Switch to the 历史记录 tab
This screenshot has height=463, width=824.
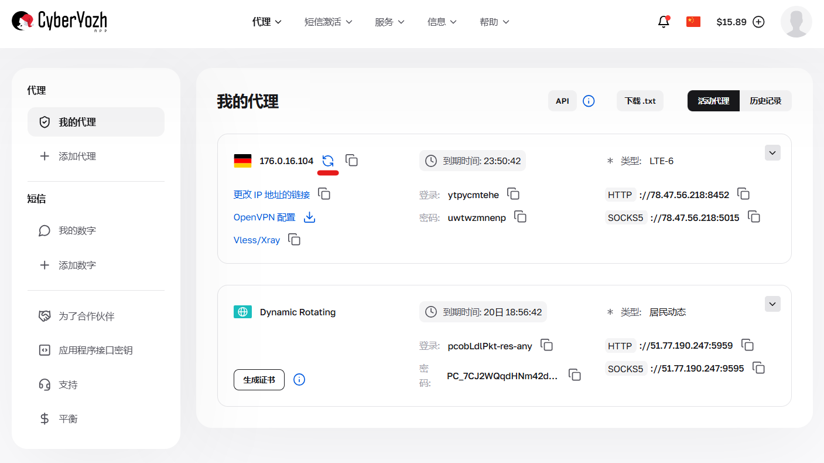click(766, 100)
